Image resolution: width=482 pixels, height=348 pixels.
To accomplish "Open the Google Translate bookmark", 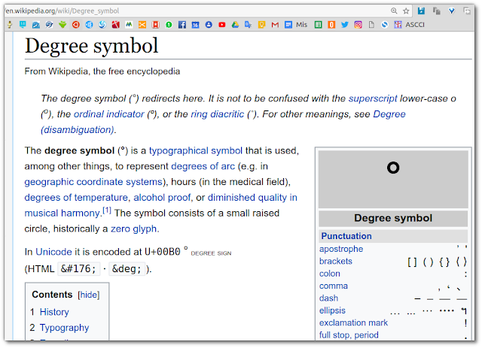I will coord(249,25).
